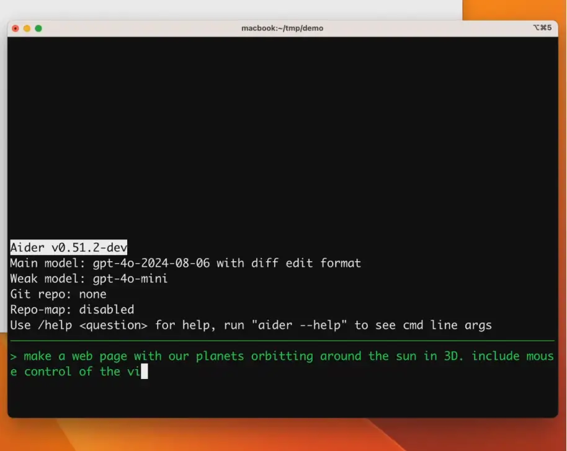Click the gpt-4o-2024-08-06 model name
This screenshot has width=567, height=451.
(x=151, y=263)
